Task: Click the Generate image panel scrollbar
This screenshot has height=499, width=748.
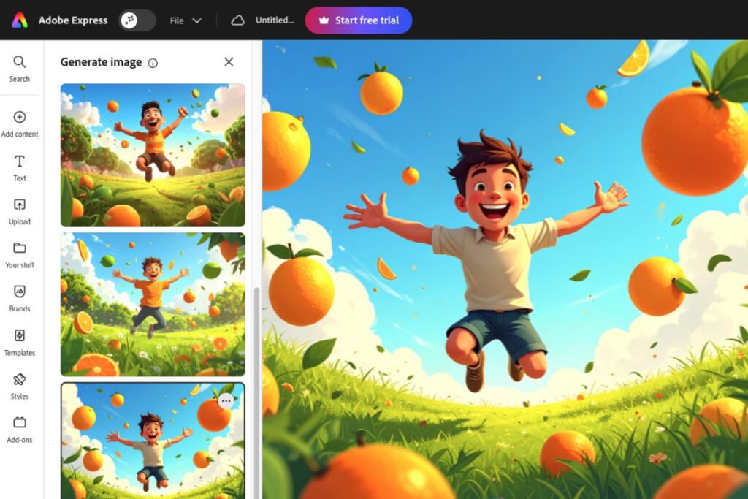Action: coord(256,393)
